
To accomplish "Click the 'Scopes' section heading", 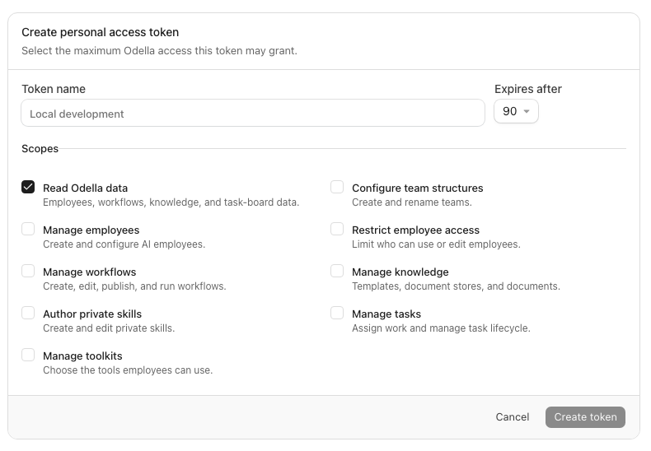I will (x=40, y=149).
